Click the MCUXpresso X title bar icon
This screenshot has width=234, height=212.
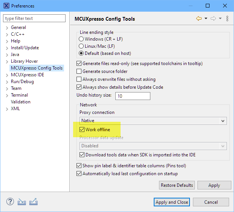click(x=6, y=6)
